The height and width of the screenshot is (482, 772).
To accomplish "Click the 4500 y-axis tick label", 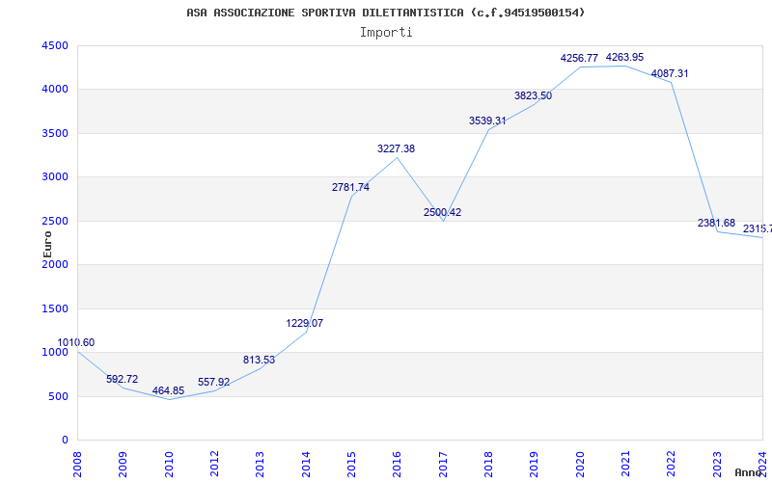I will pos(54,46).
